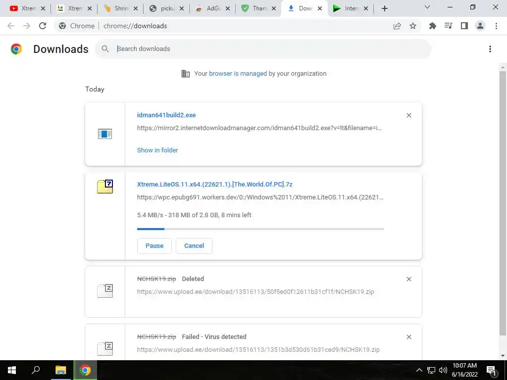The image size is (507, 380).
Task: Click the scrollbar down arrow
Action: click(503, 356)
